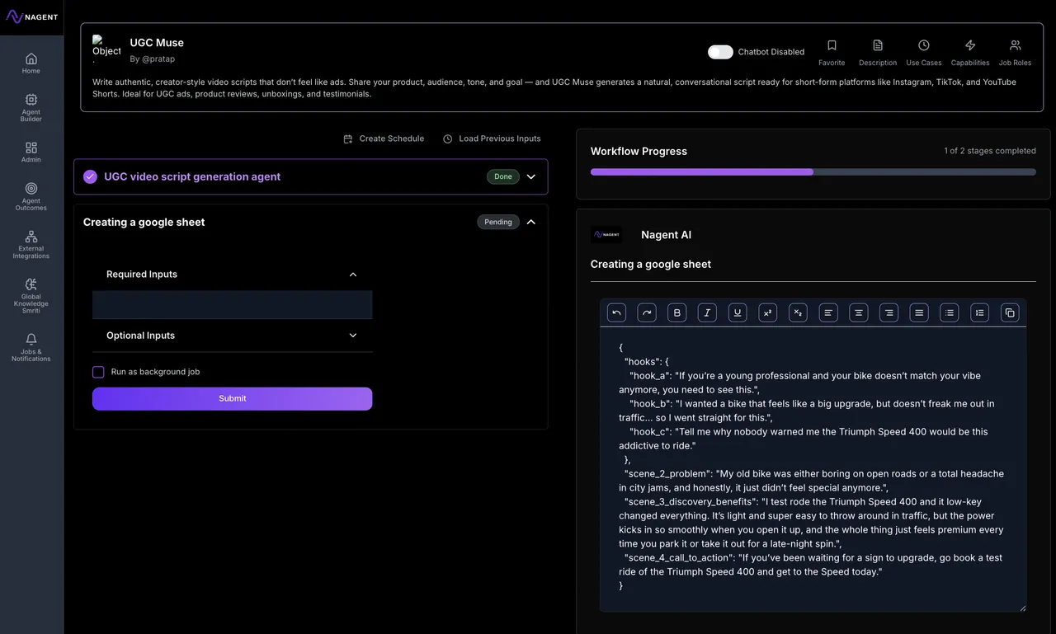Click the "1 of 2 stages completed" text
Viewport: 1056px width, 634px height.
[990, 151]
